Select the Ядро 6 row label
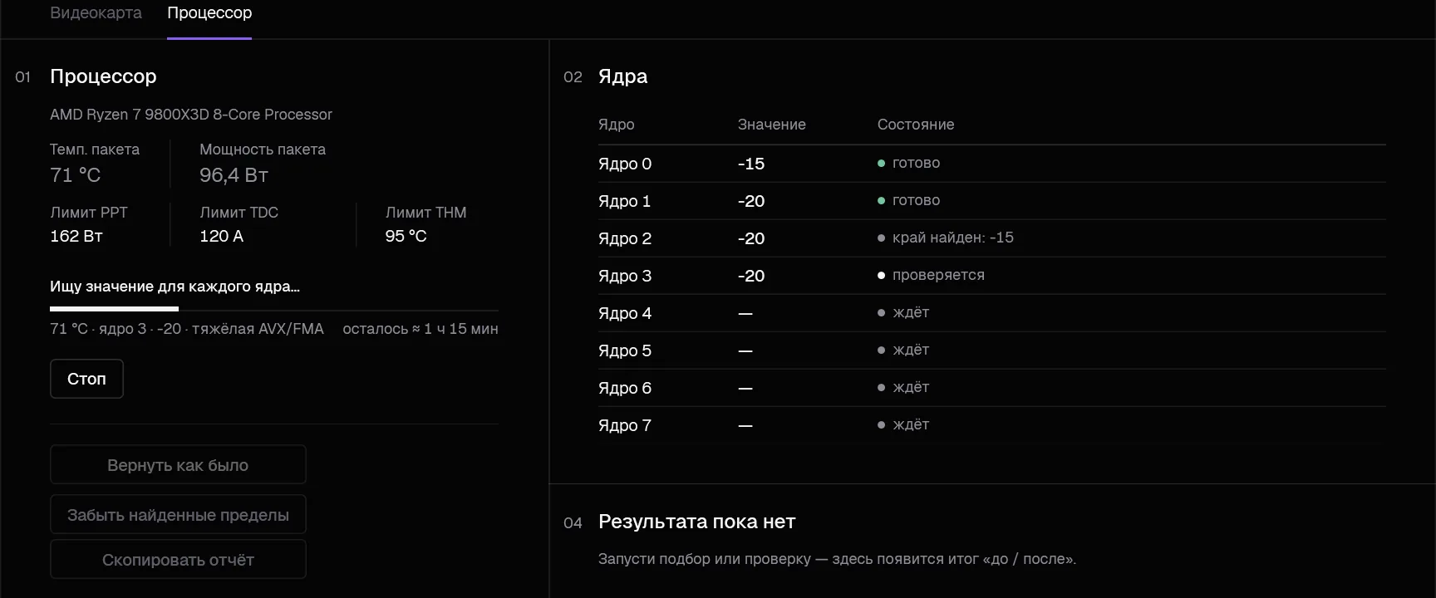This screenshot has width=1436, height=598. 625,388
